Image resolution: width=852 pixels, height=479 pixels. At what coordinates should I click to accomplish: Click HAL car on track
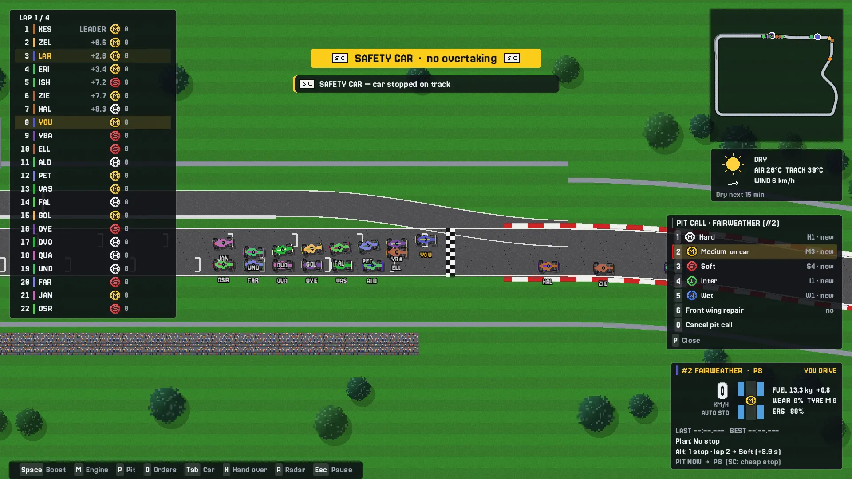(548, 266)
